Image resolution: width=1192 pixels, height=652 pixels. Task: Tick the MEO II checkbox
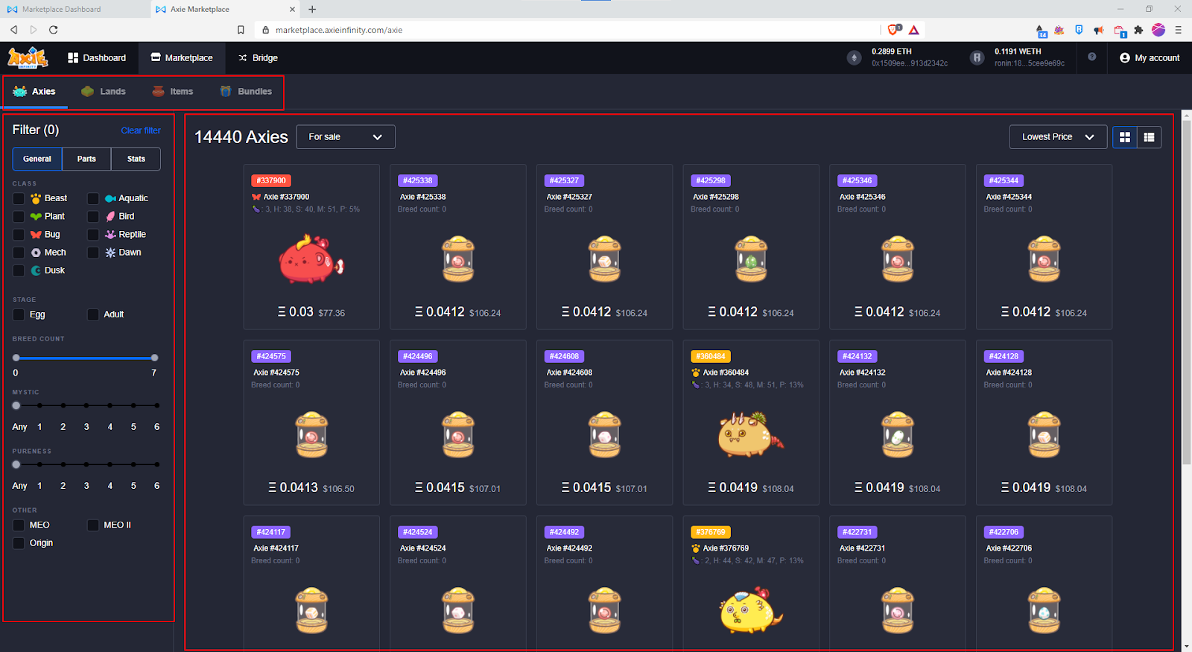[x=93, y=525]
